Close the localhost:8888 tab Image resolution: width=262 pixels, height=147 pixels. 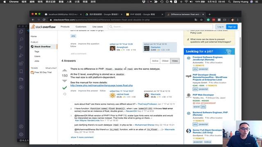81,15
